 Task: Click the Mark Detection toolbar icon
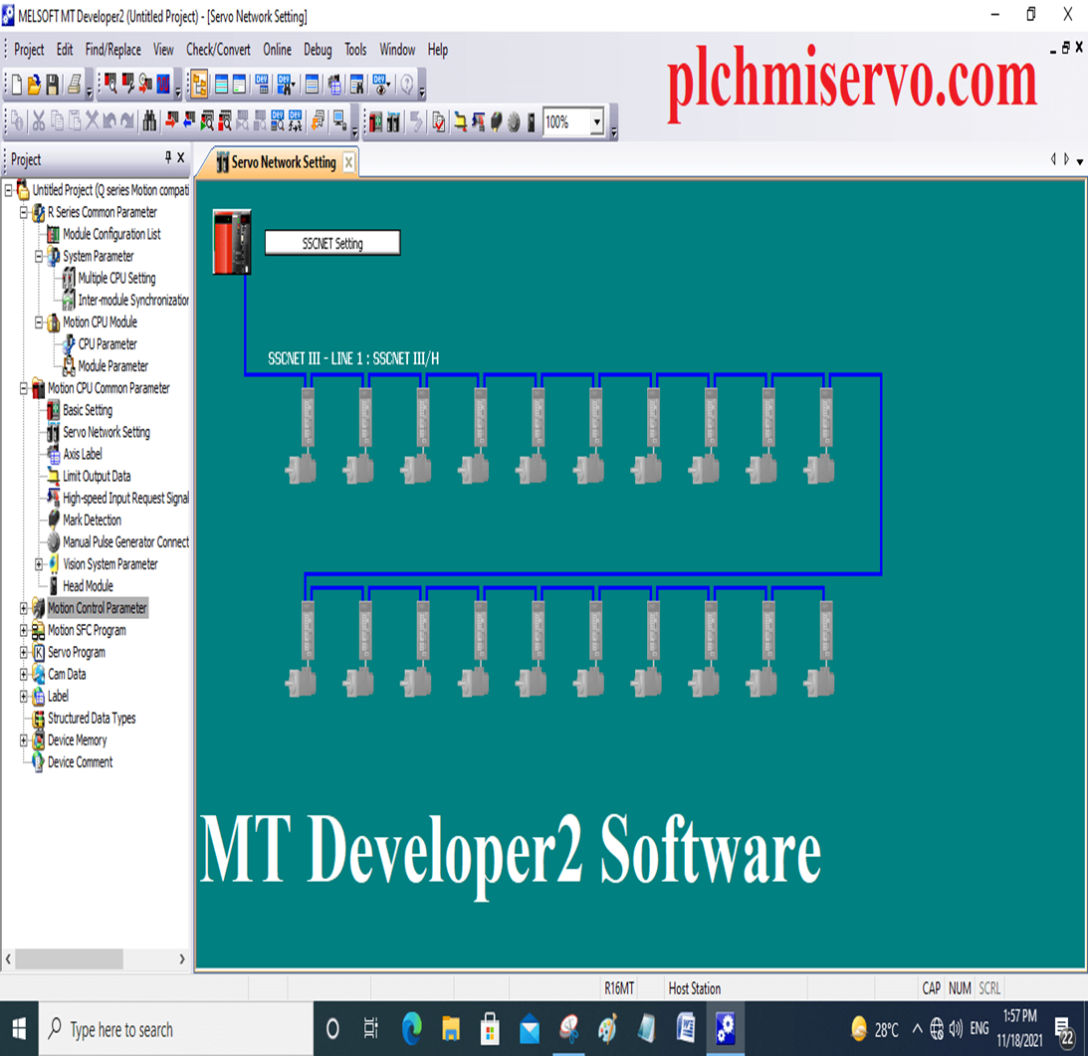496,122
